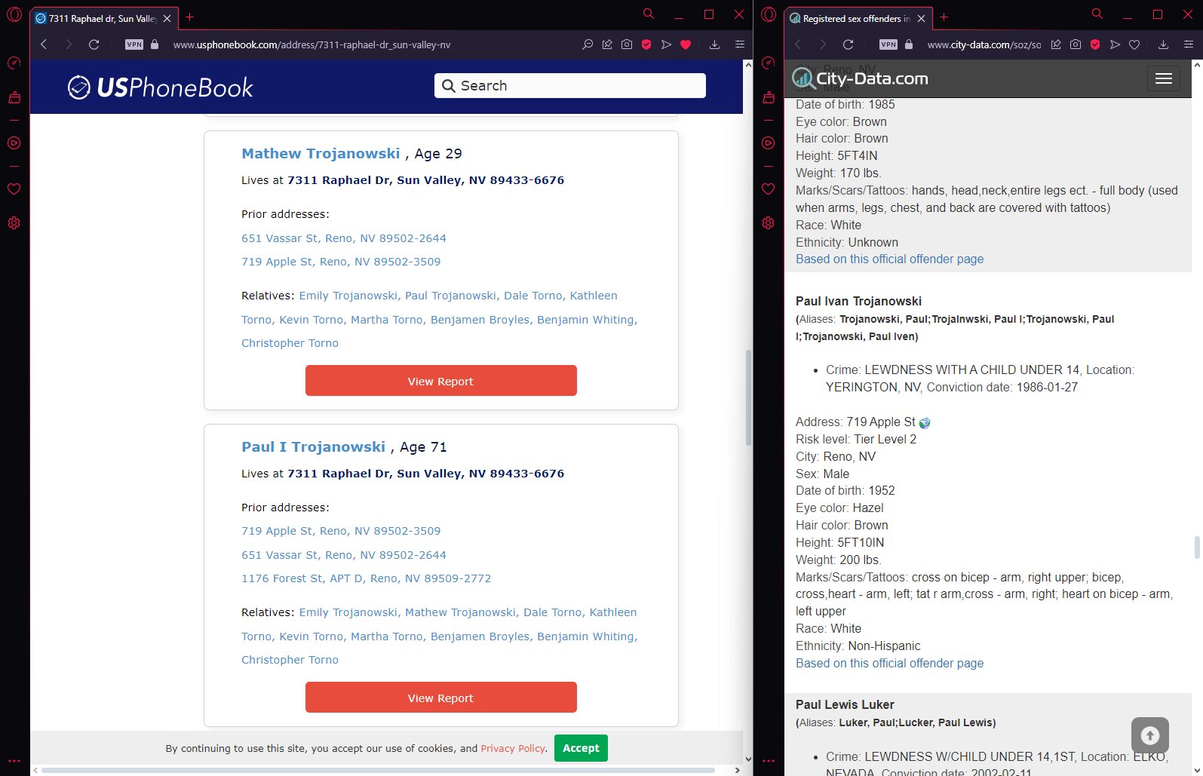
Task: Click the USPhoneBook logo
Action: (x=160, y=87)
